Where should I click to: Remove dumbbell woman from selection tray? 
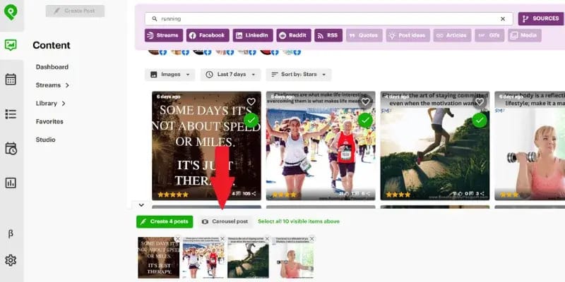tap(311, 238)
